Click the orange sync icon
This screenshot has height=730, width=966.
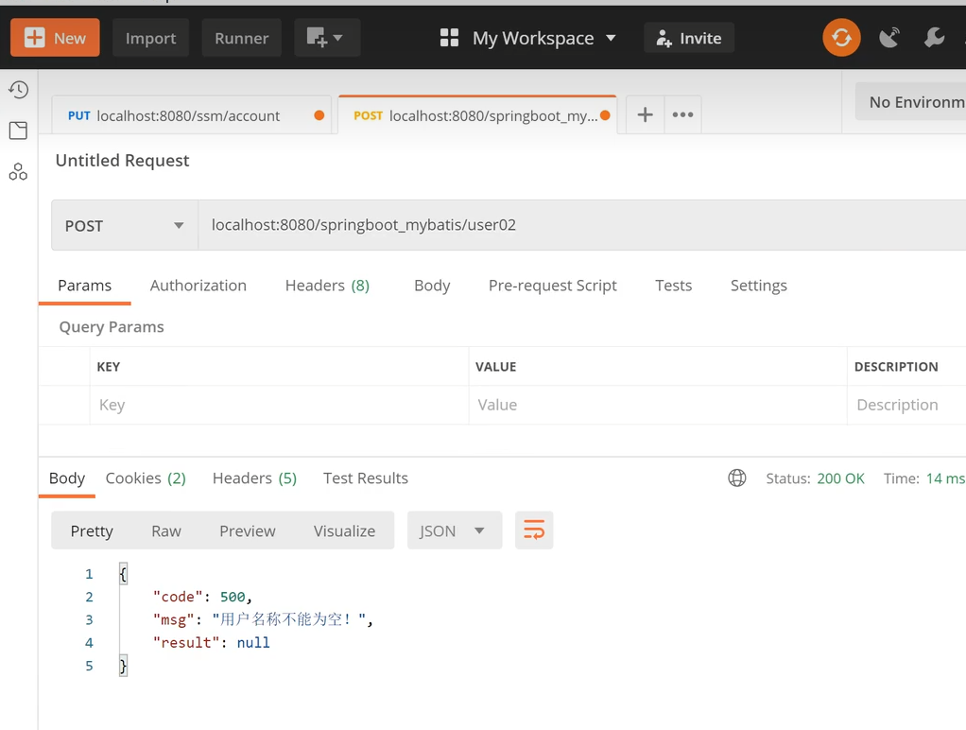click(841, 38)
